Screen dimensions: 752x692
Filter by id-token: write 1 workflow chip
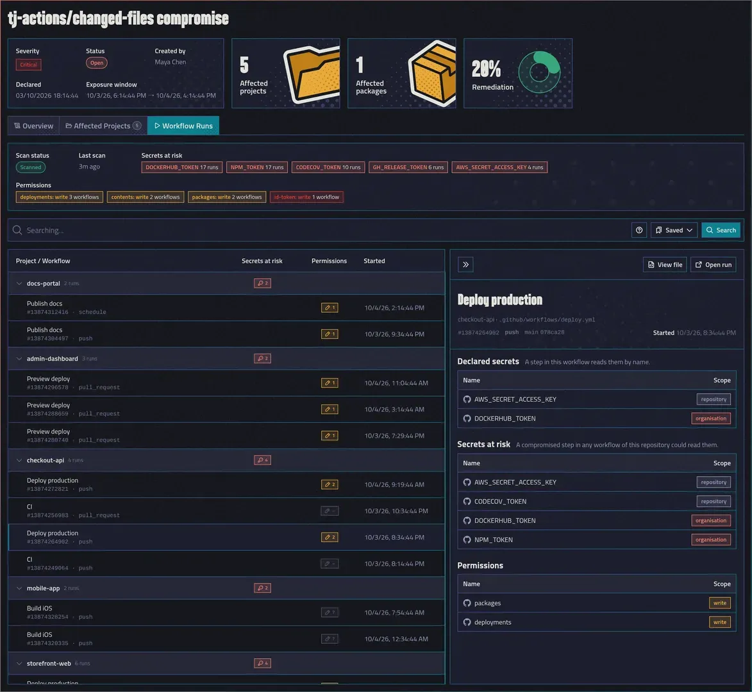306,197
